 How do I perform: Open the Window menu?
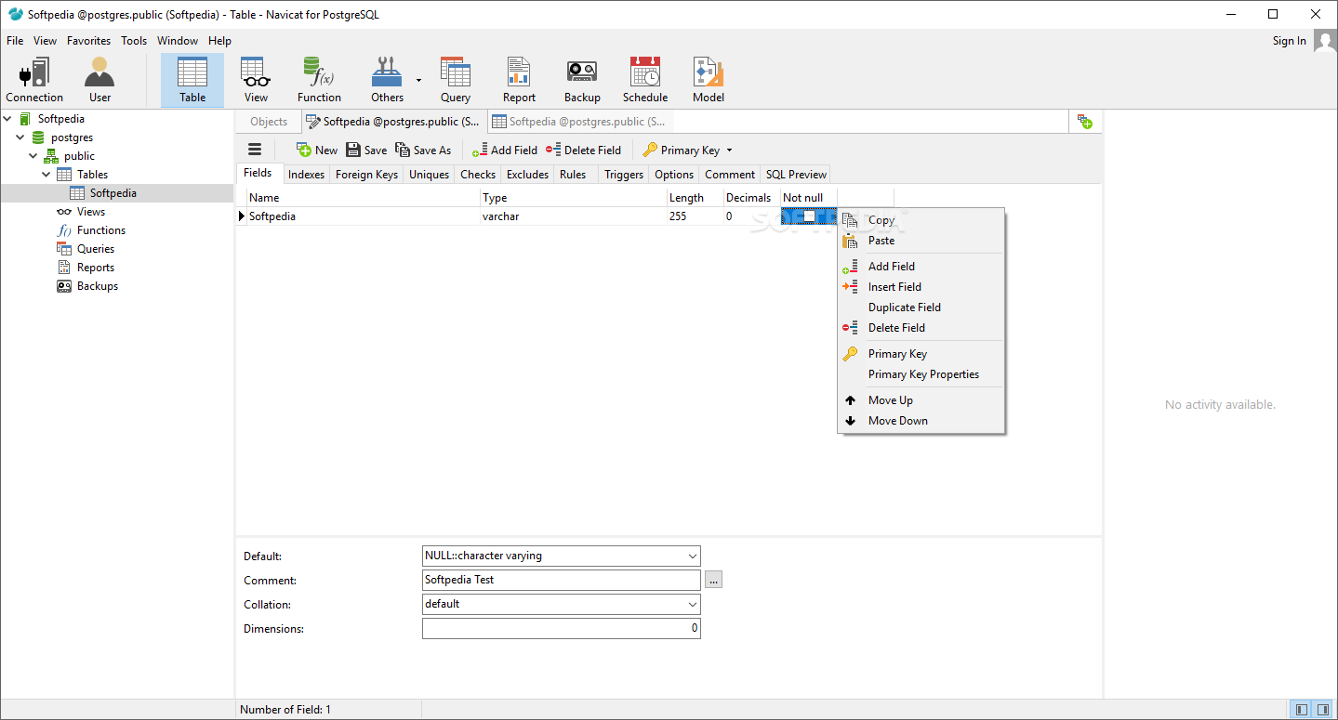[178, 41]
